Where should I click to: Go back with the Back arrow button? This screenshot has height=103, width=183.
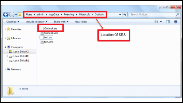pyautogui.click(x=6, y=15)
